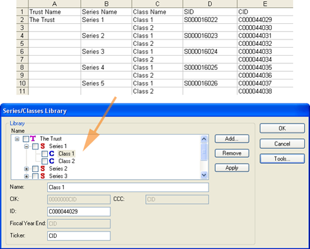Click the CID header cell
The image size is (310, 249).
click(265, 12)
